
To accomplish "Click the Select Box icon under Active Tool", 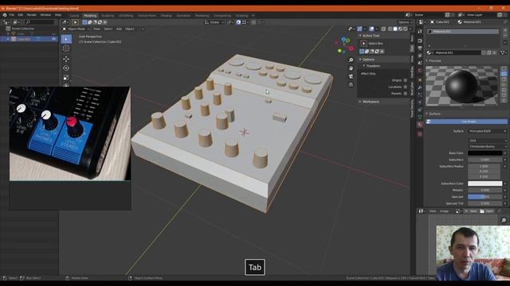I will [x=364, y=44].
